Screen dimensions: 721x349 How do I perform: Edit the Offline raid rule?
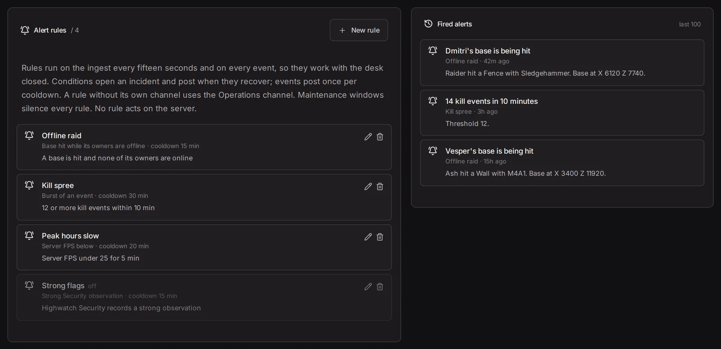click(x=368, y=136)
